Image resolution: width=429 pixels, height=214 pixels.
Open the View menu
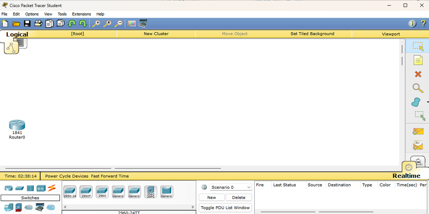[x=48, y=14]
